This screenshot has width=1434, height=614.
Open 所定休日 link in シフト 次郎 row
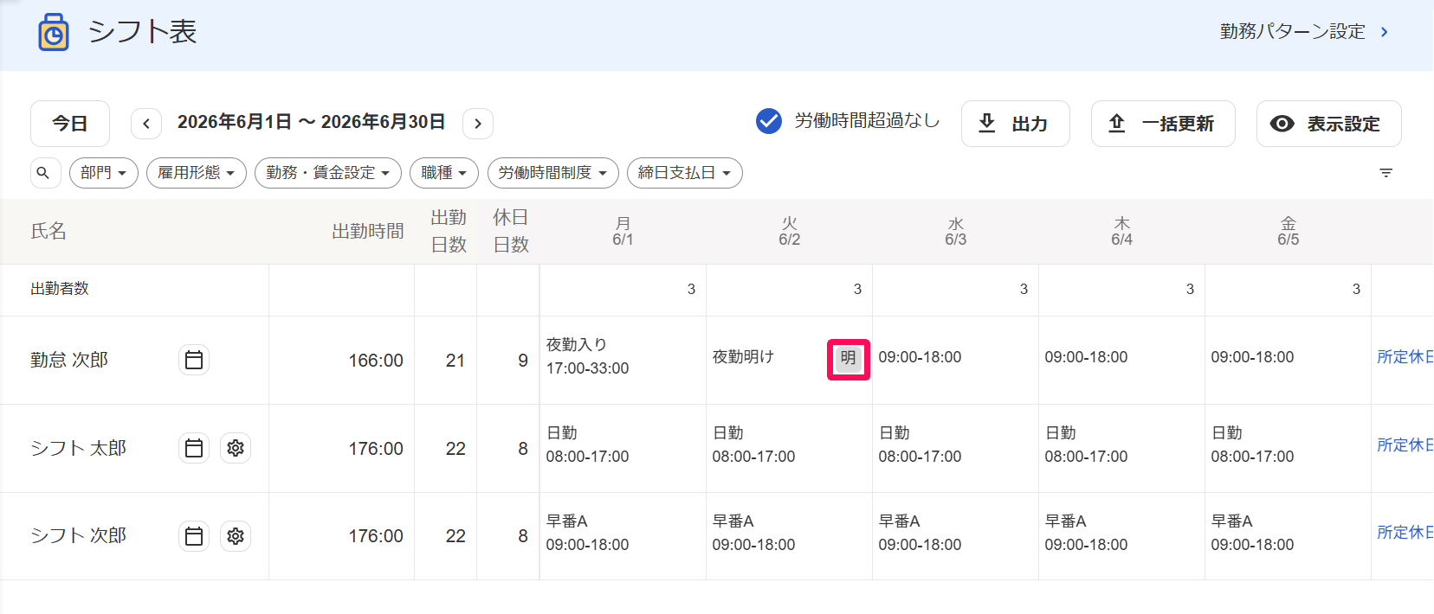pyautogui.click(x=1405, y=532)
